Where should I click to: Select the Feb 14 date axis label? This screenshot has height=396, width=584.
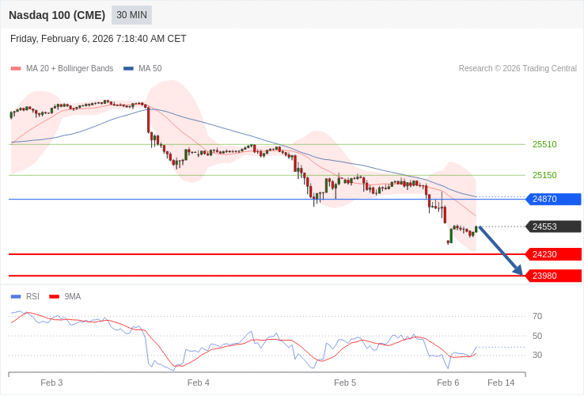click(x=501, y=383)
